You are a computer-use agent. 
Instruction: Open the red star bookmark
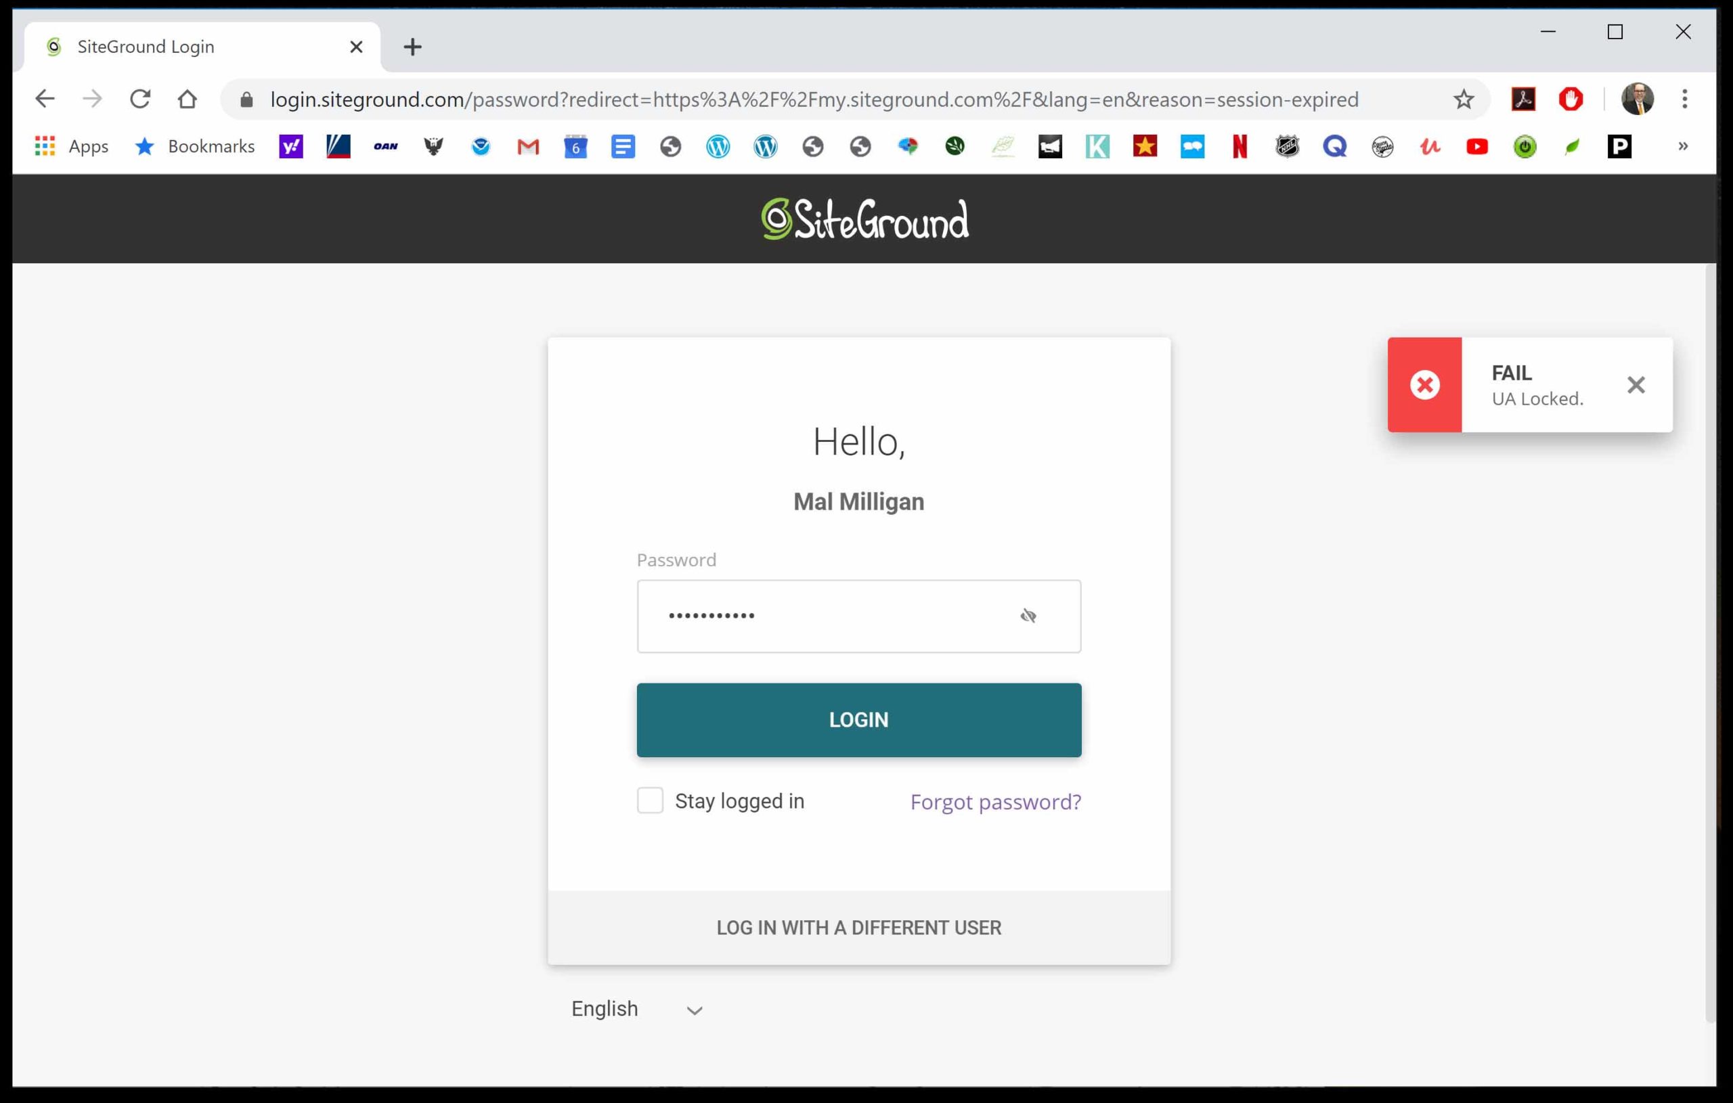(x=1144, y=146)
